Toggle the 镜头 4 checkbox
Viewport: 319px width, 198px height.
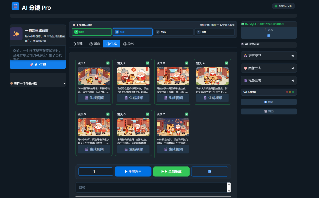coord(226,63)
